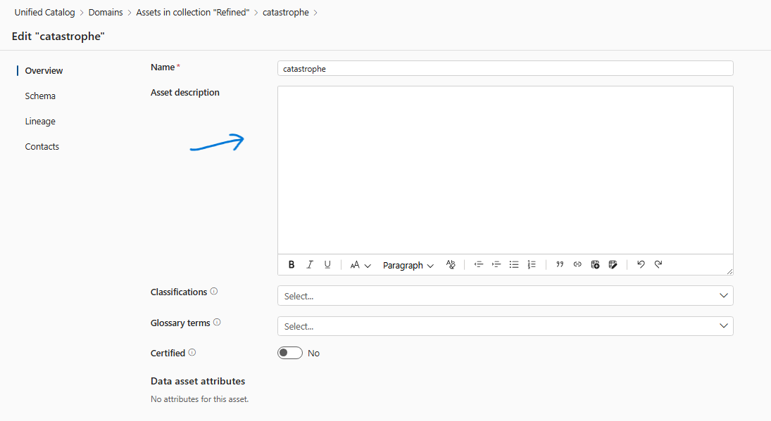Screen dimensions: 771x421
Task: Open the Classifications select dropdown
Action: click(506, 296)
